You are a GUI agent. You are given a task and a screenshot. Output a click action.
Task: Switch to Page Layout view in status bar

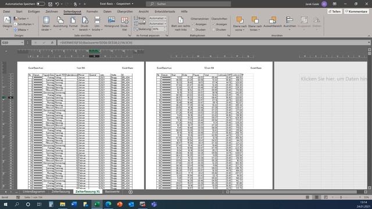pos(316,197)
